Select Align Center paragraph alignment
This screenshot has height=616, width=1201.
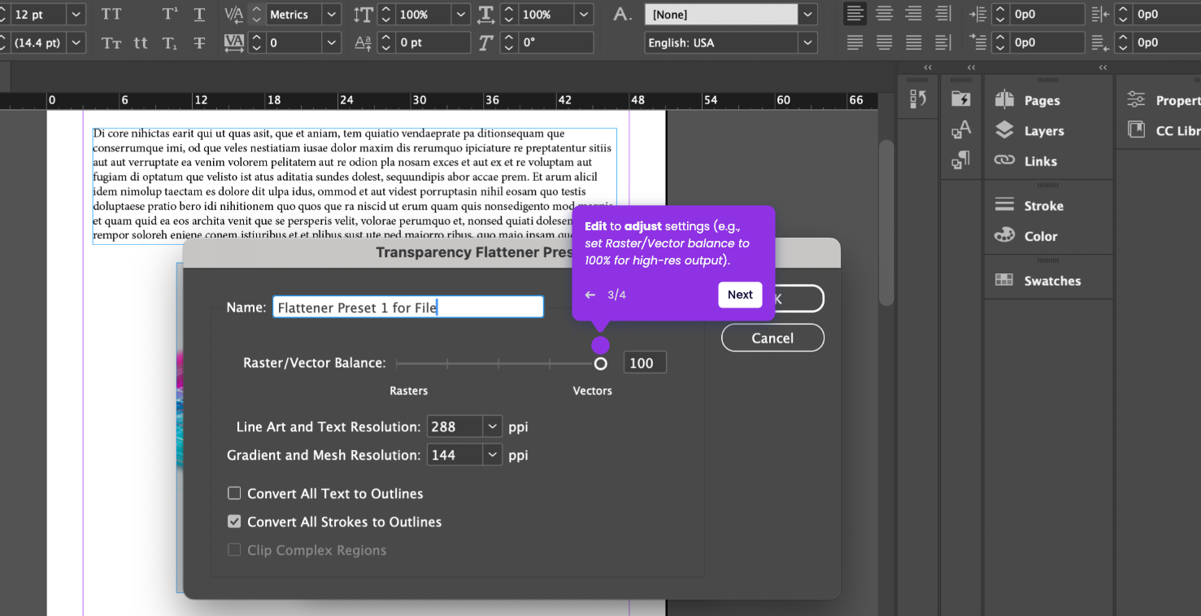pos(884,14)
